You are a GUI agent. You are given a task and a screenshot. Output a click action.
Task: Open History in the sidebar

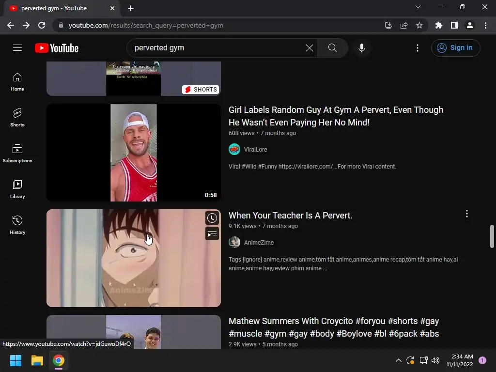17,225
